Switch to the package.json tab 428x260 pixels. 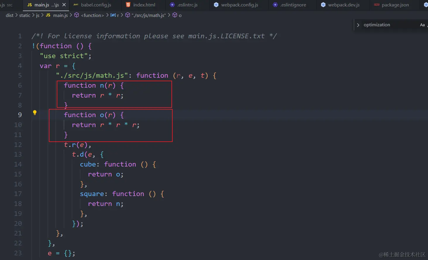click(395, 5)
